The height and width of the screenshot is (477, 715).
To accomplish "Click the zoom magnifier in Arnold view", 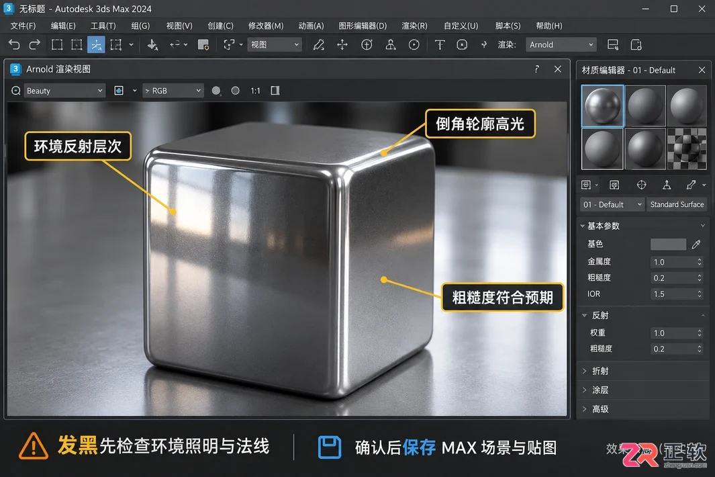I will (x=16, y=91).
